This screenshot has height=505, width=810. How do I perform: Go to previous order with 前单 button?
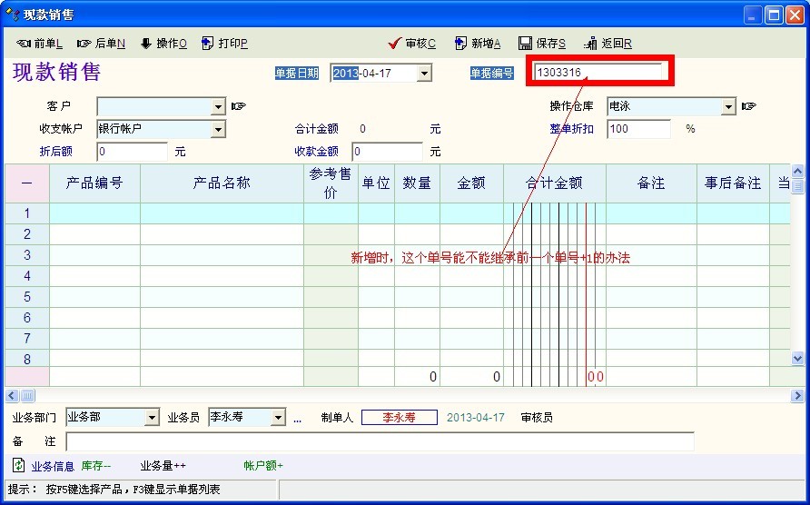[40, 44]
